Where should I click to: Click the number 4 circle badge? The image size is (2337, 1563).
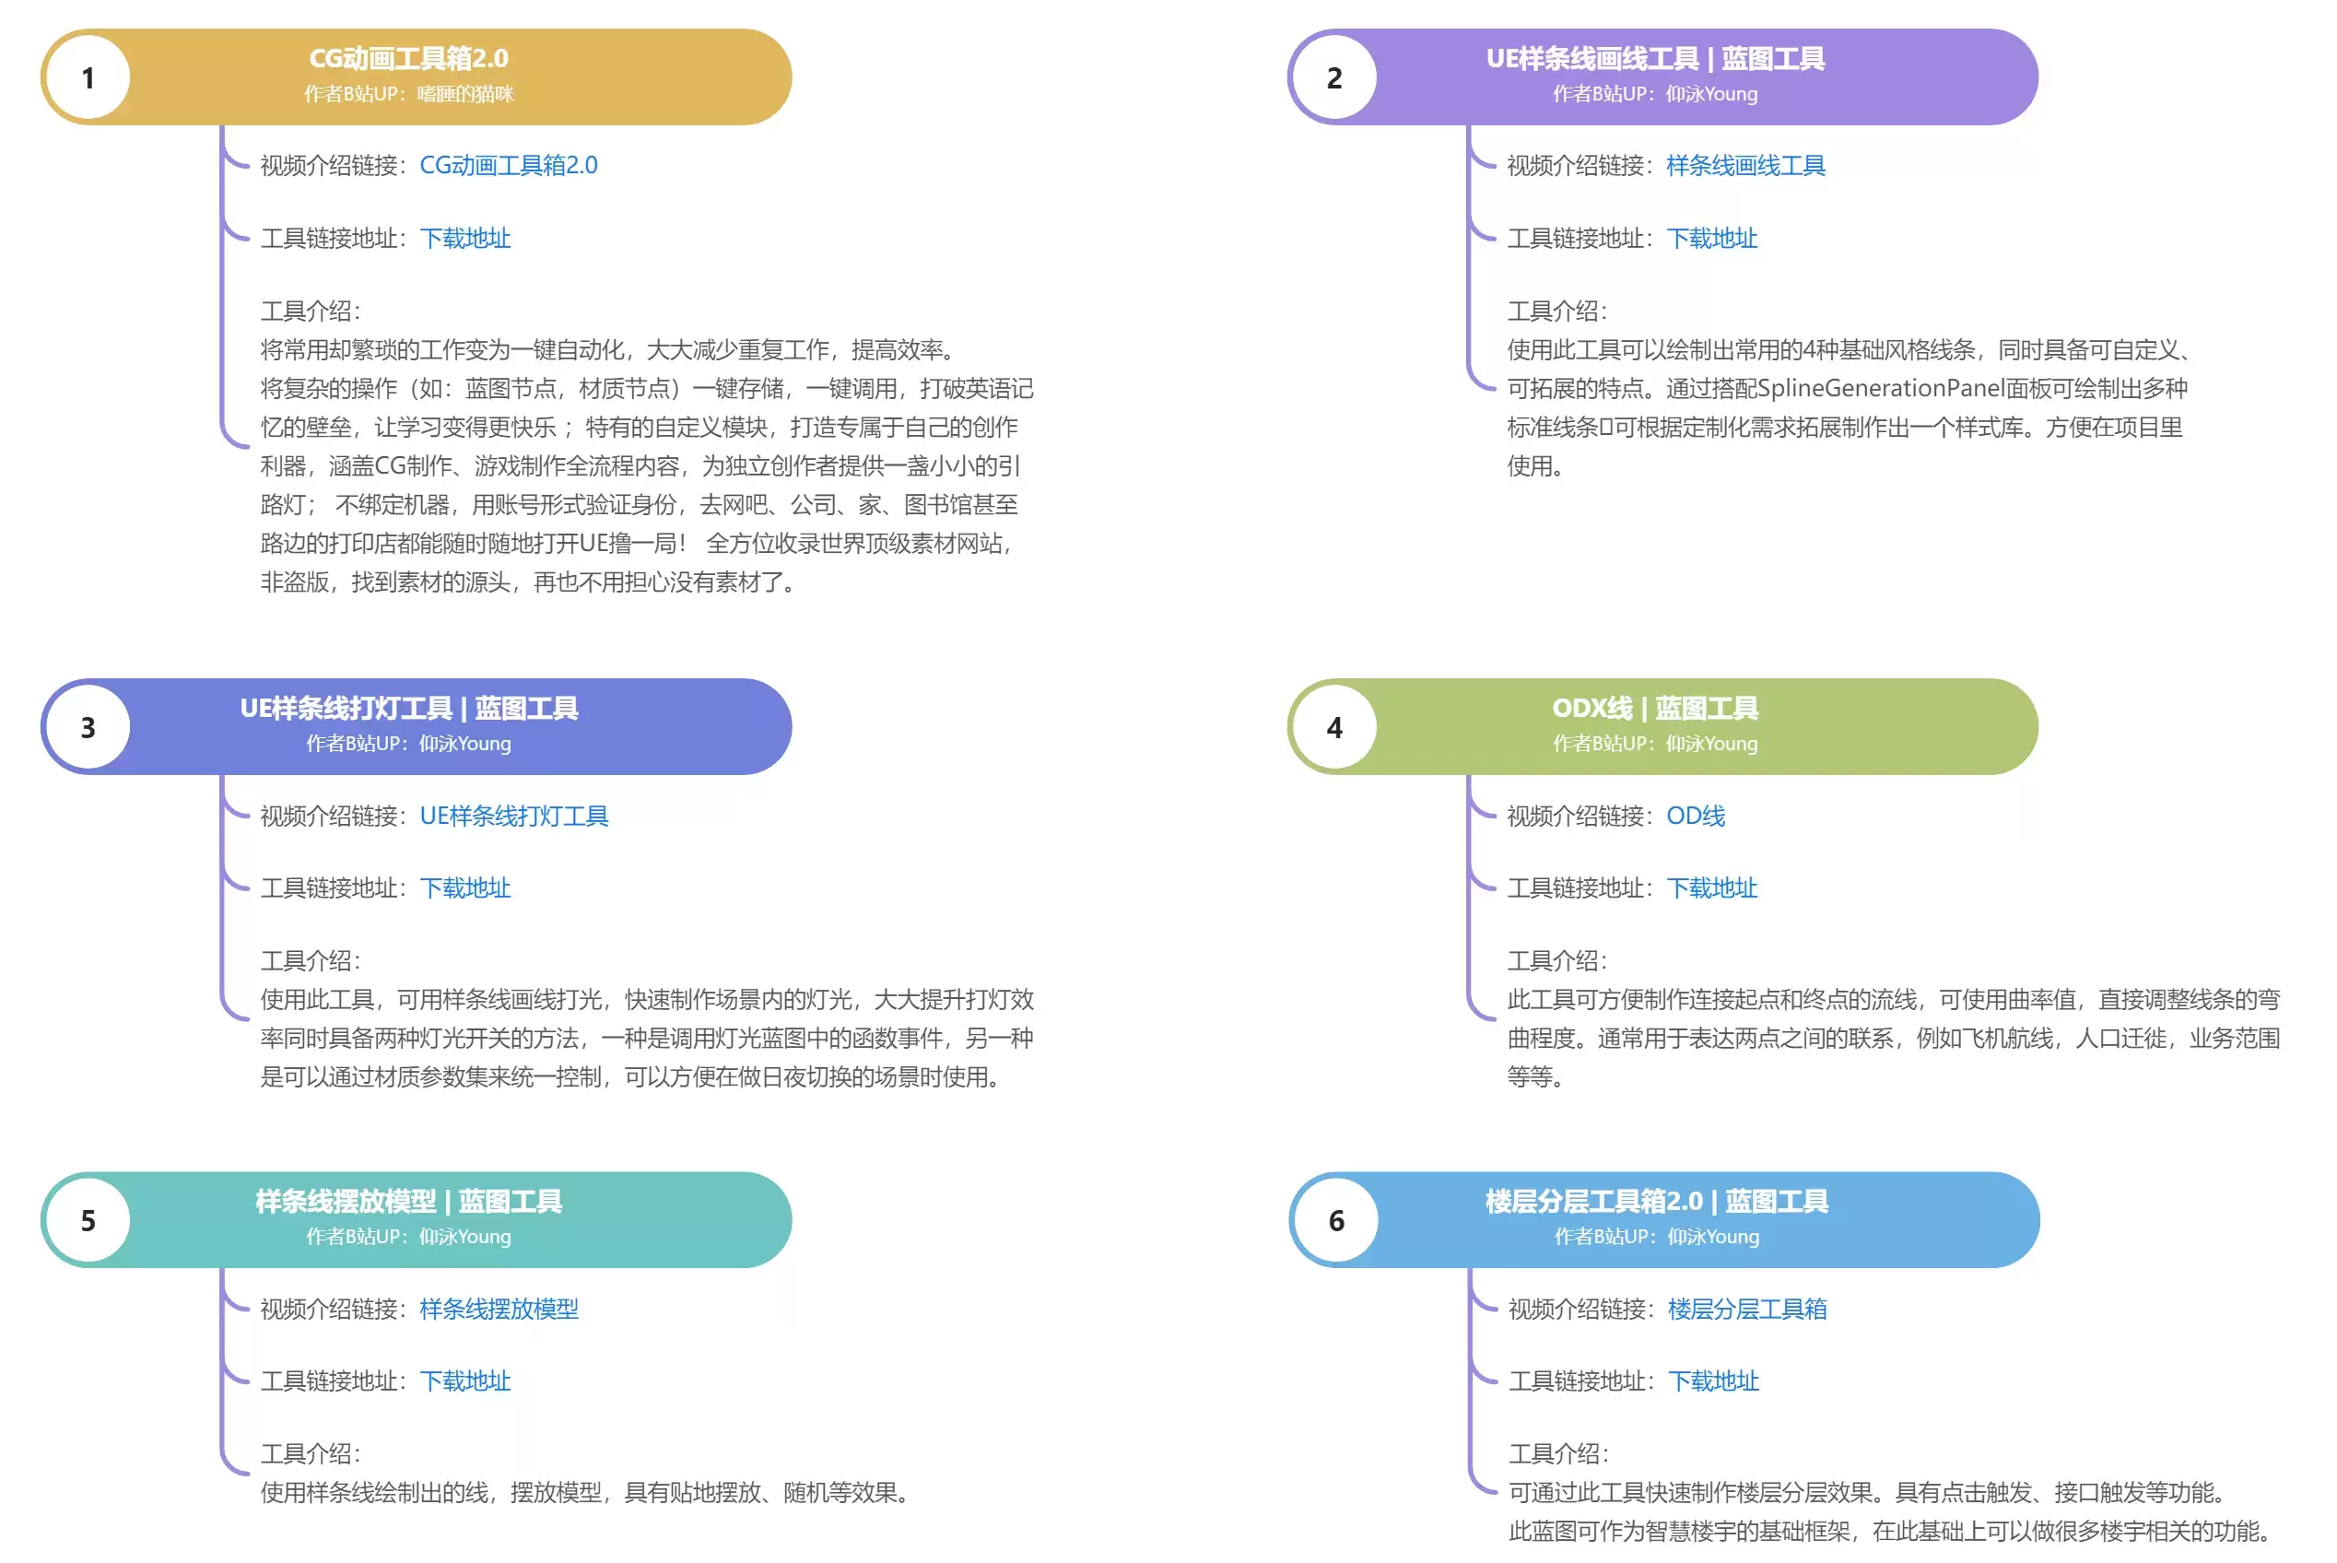pos(1335,728)
